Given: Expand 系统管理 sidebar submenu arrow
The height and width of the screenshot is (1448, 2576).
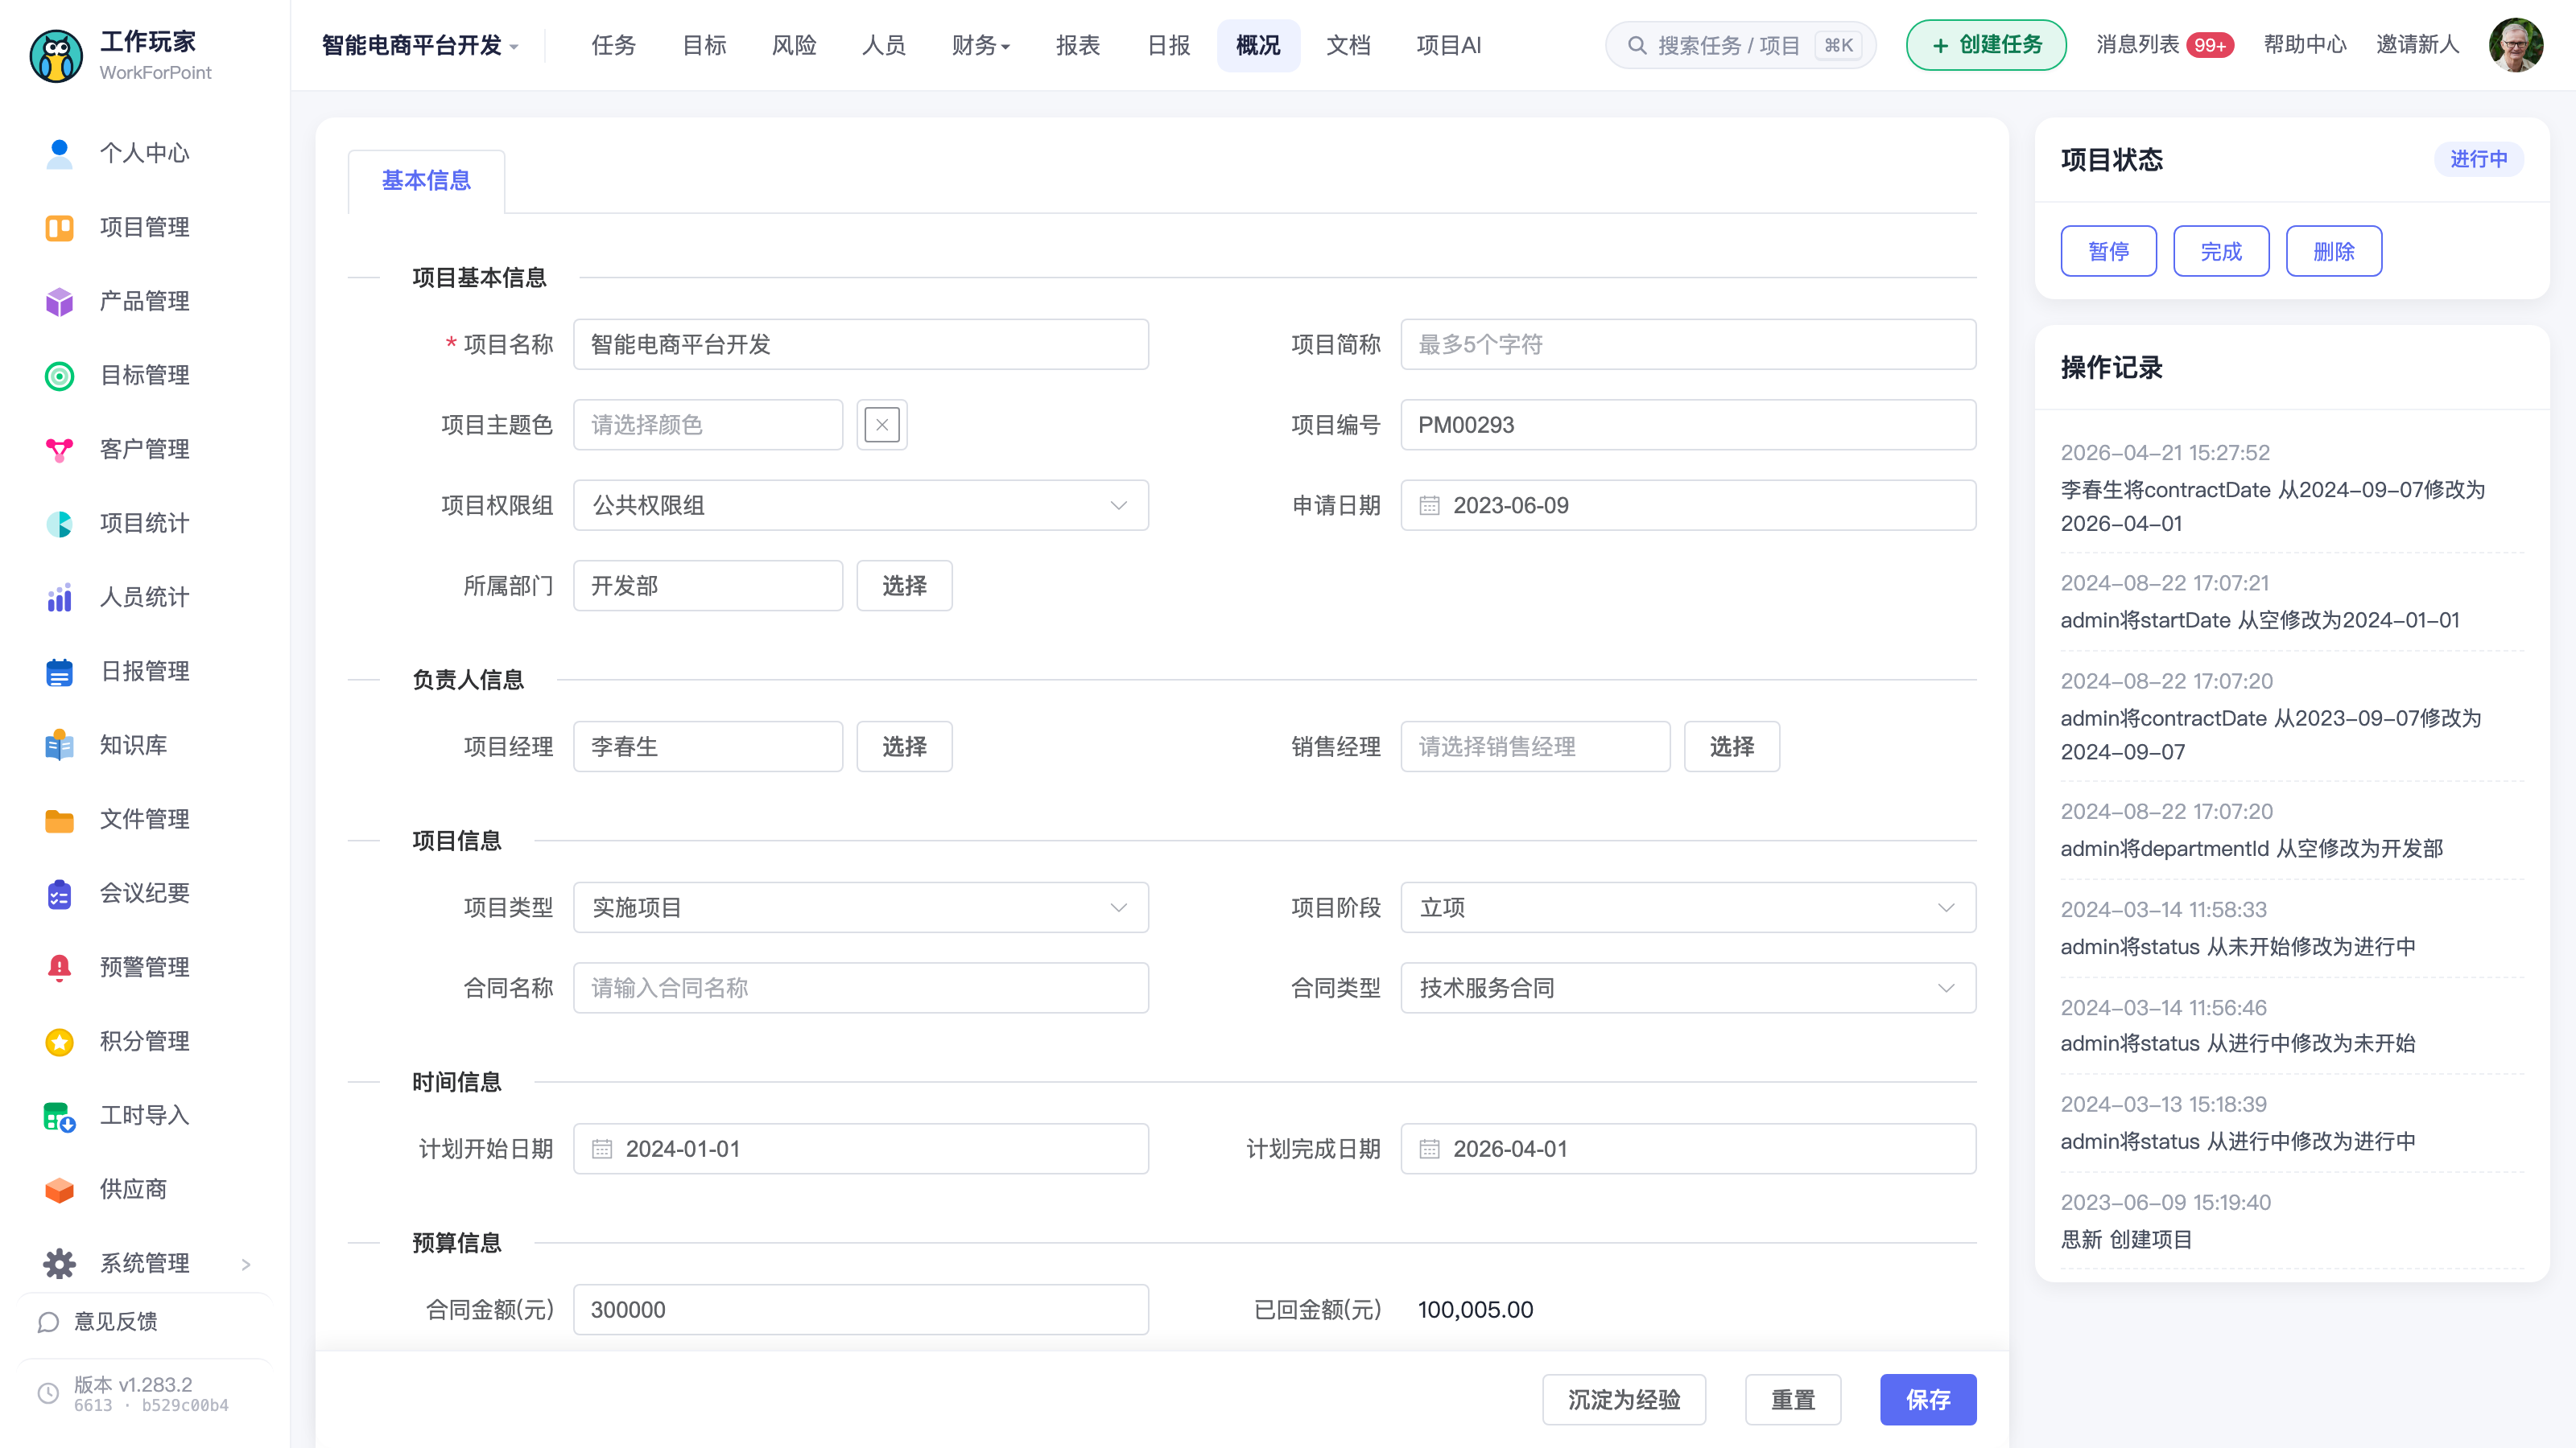Looking at the screenshot, I should [246, 1264].
